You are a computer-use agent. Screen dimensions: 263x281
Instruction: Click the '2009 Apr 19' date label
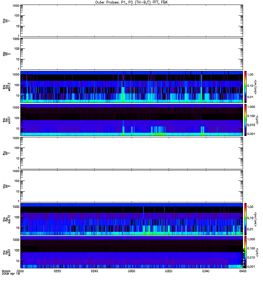[11, 274]
